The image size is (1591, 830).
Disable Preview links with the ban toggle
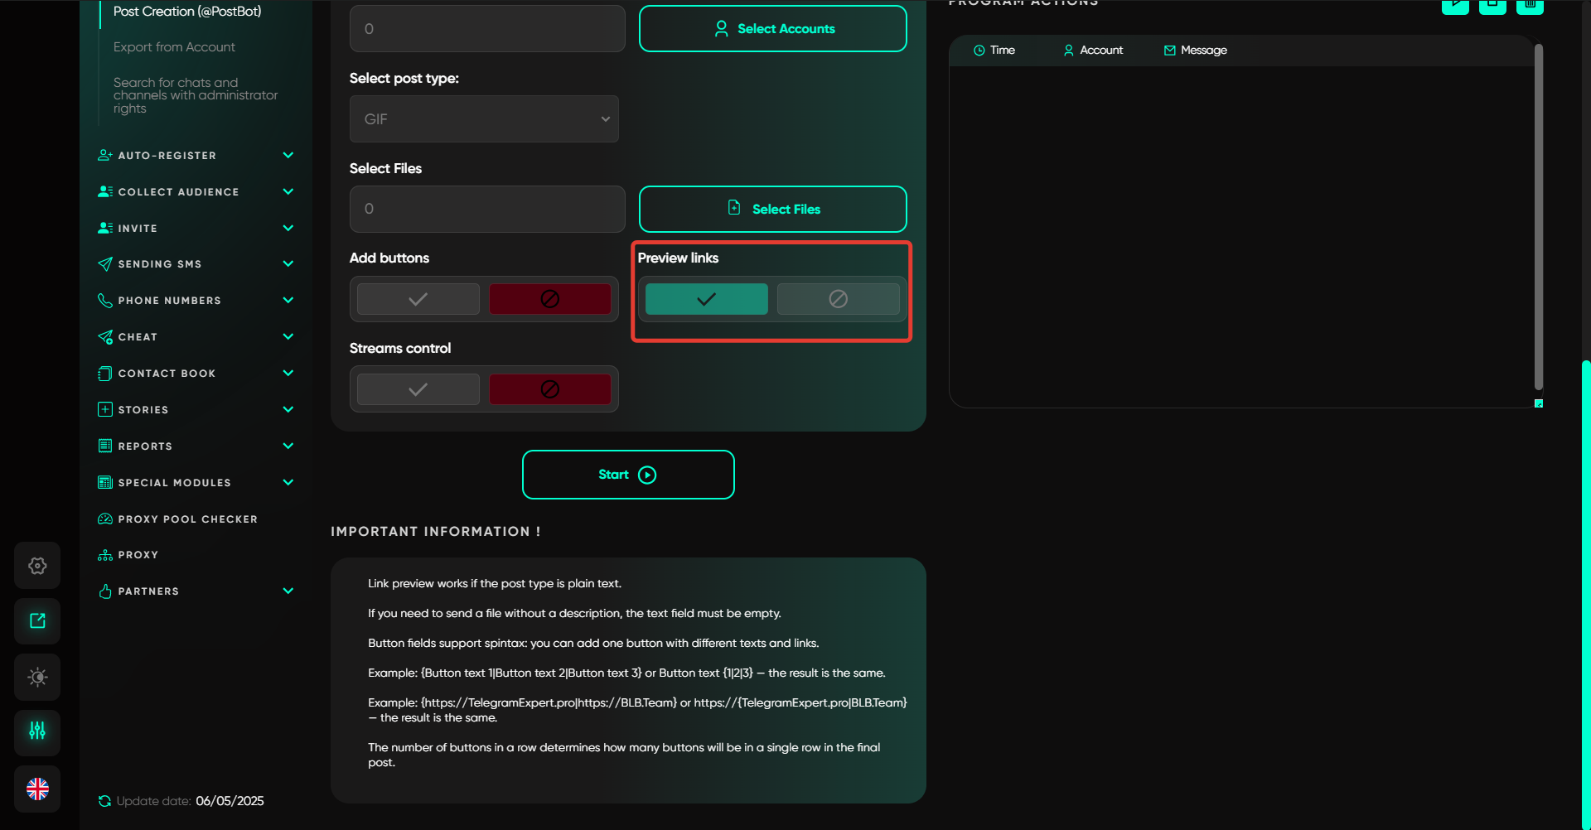click(838, 299)
